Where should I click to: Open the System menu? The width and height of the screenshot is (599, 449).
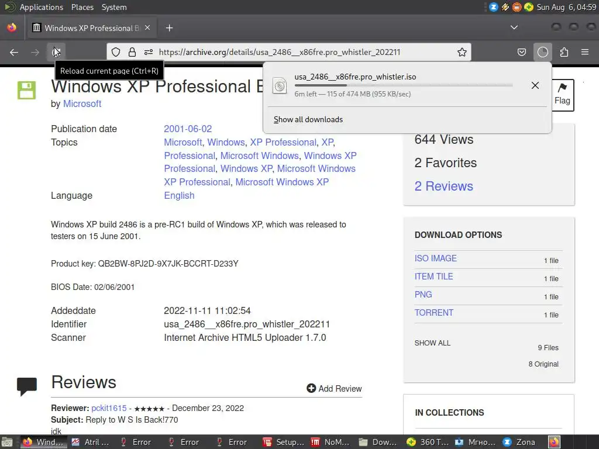coord(114,7)
